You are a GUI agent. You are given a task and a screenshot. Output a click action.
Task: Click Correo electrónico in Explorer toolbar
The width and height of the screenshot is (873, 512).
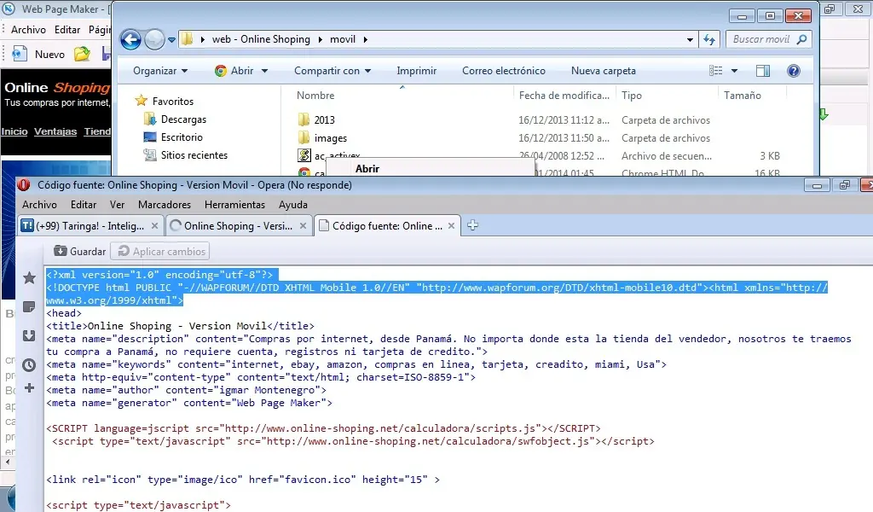click(503, 71)
